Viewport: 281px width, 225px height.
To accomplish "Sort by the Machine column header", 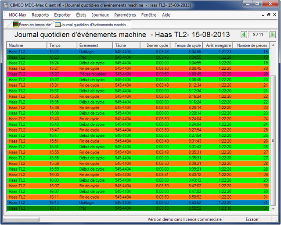I will click(27, 46).
